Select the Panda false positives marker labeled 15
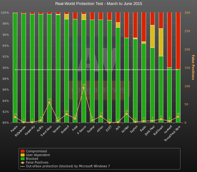Screen dimensions: 197x172 tap(15, 117)
